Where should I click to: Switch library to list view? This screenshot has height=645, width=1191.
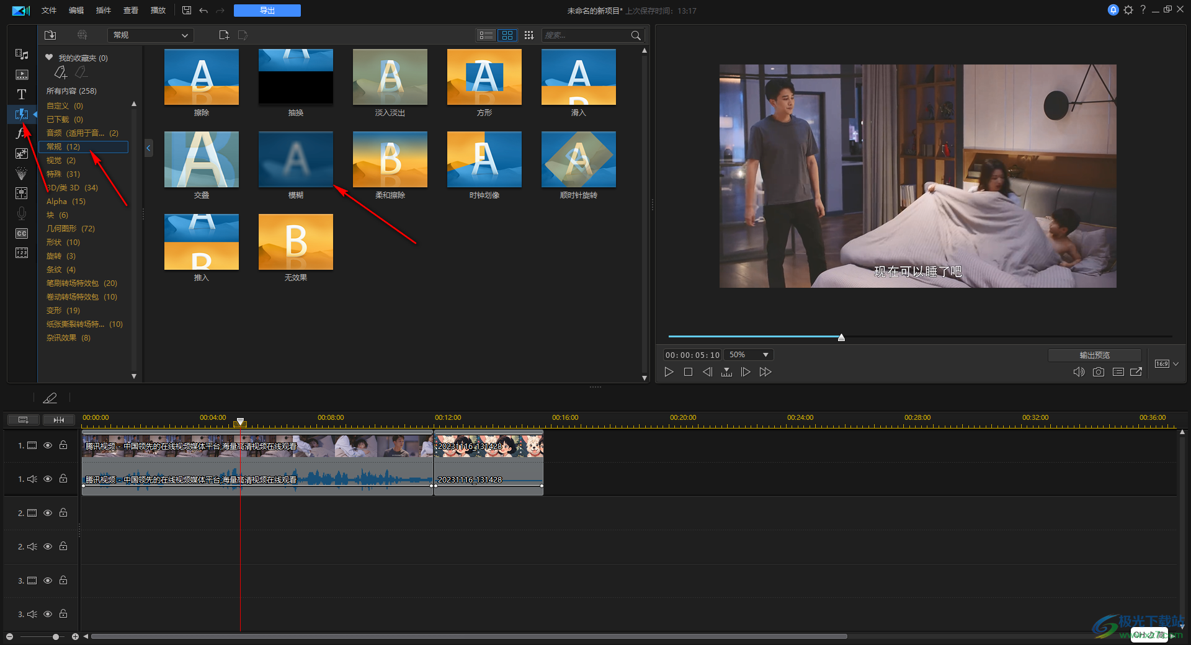point(486,35)
